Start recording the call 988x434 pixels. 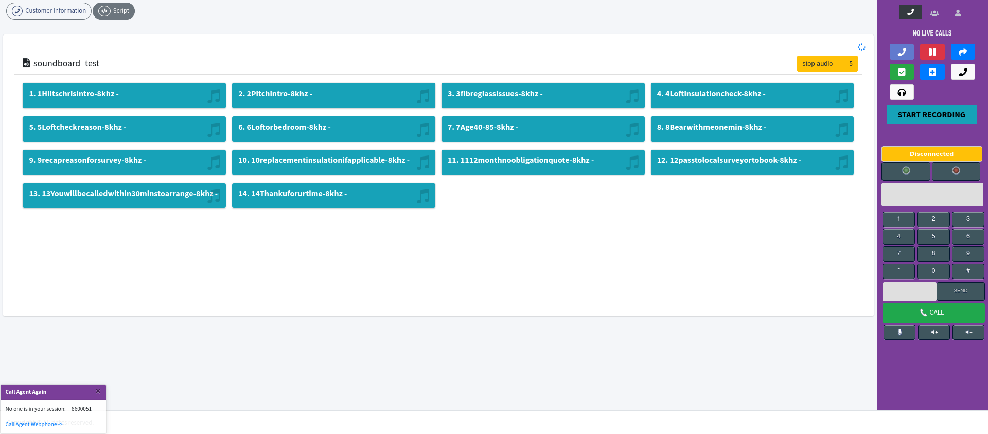931,115
